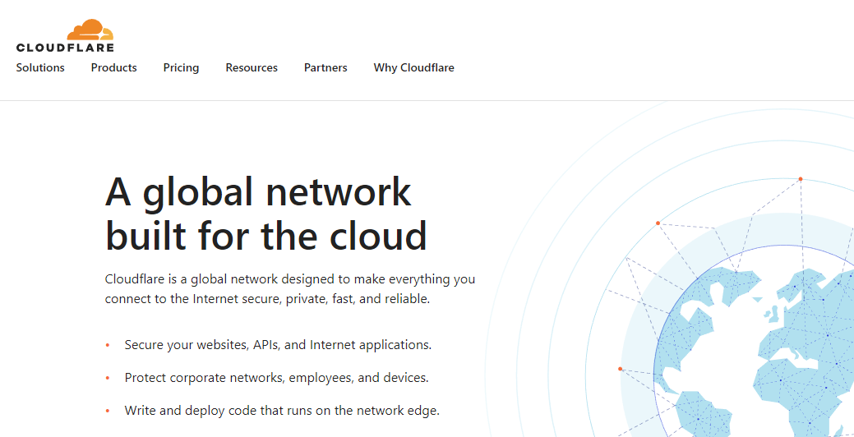
Task: Click 'Write and deploy code' bullet text
Action: [282, 411]
